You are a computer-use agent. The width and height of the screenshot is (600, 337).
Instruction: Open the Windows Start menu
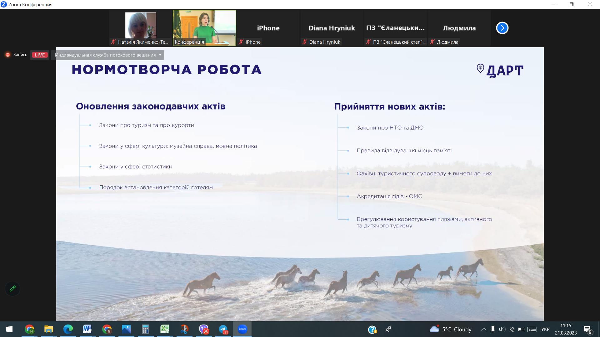click(x=9, y=329)
